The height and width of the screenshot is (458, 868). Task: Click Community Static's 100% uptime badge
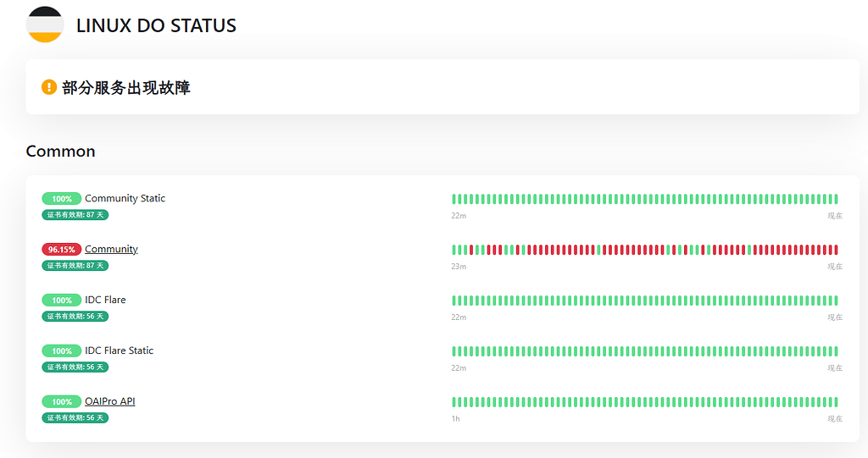coord(61,199)
